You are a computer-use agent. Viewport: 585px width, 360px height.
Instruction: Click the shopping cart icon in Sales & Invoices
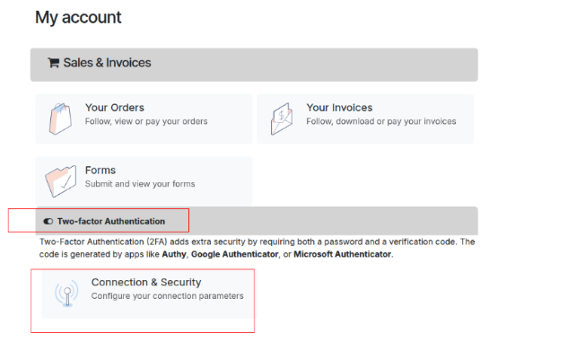[53, 63]
